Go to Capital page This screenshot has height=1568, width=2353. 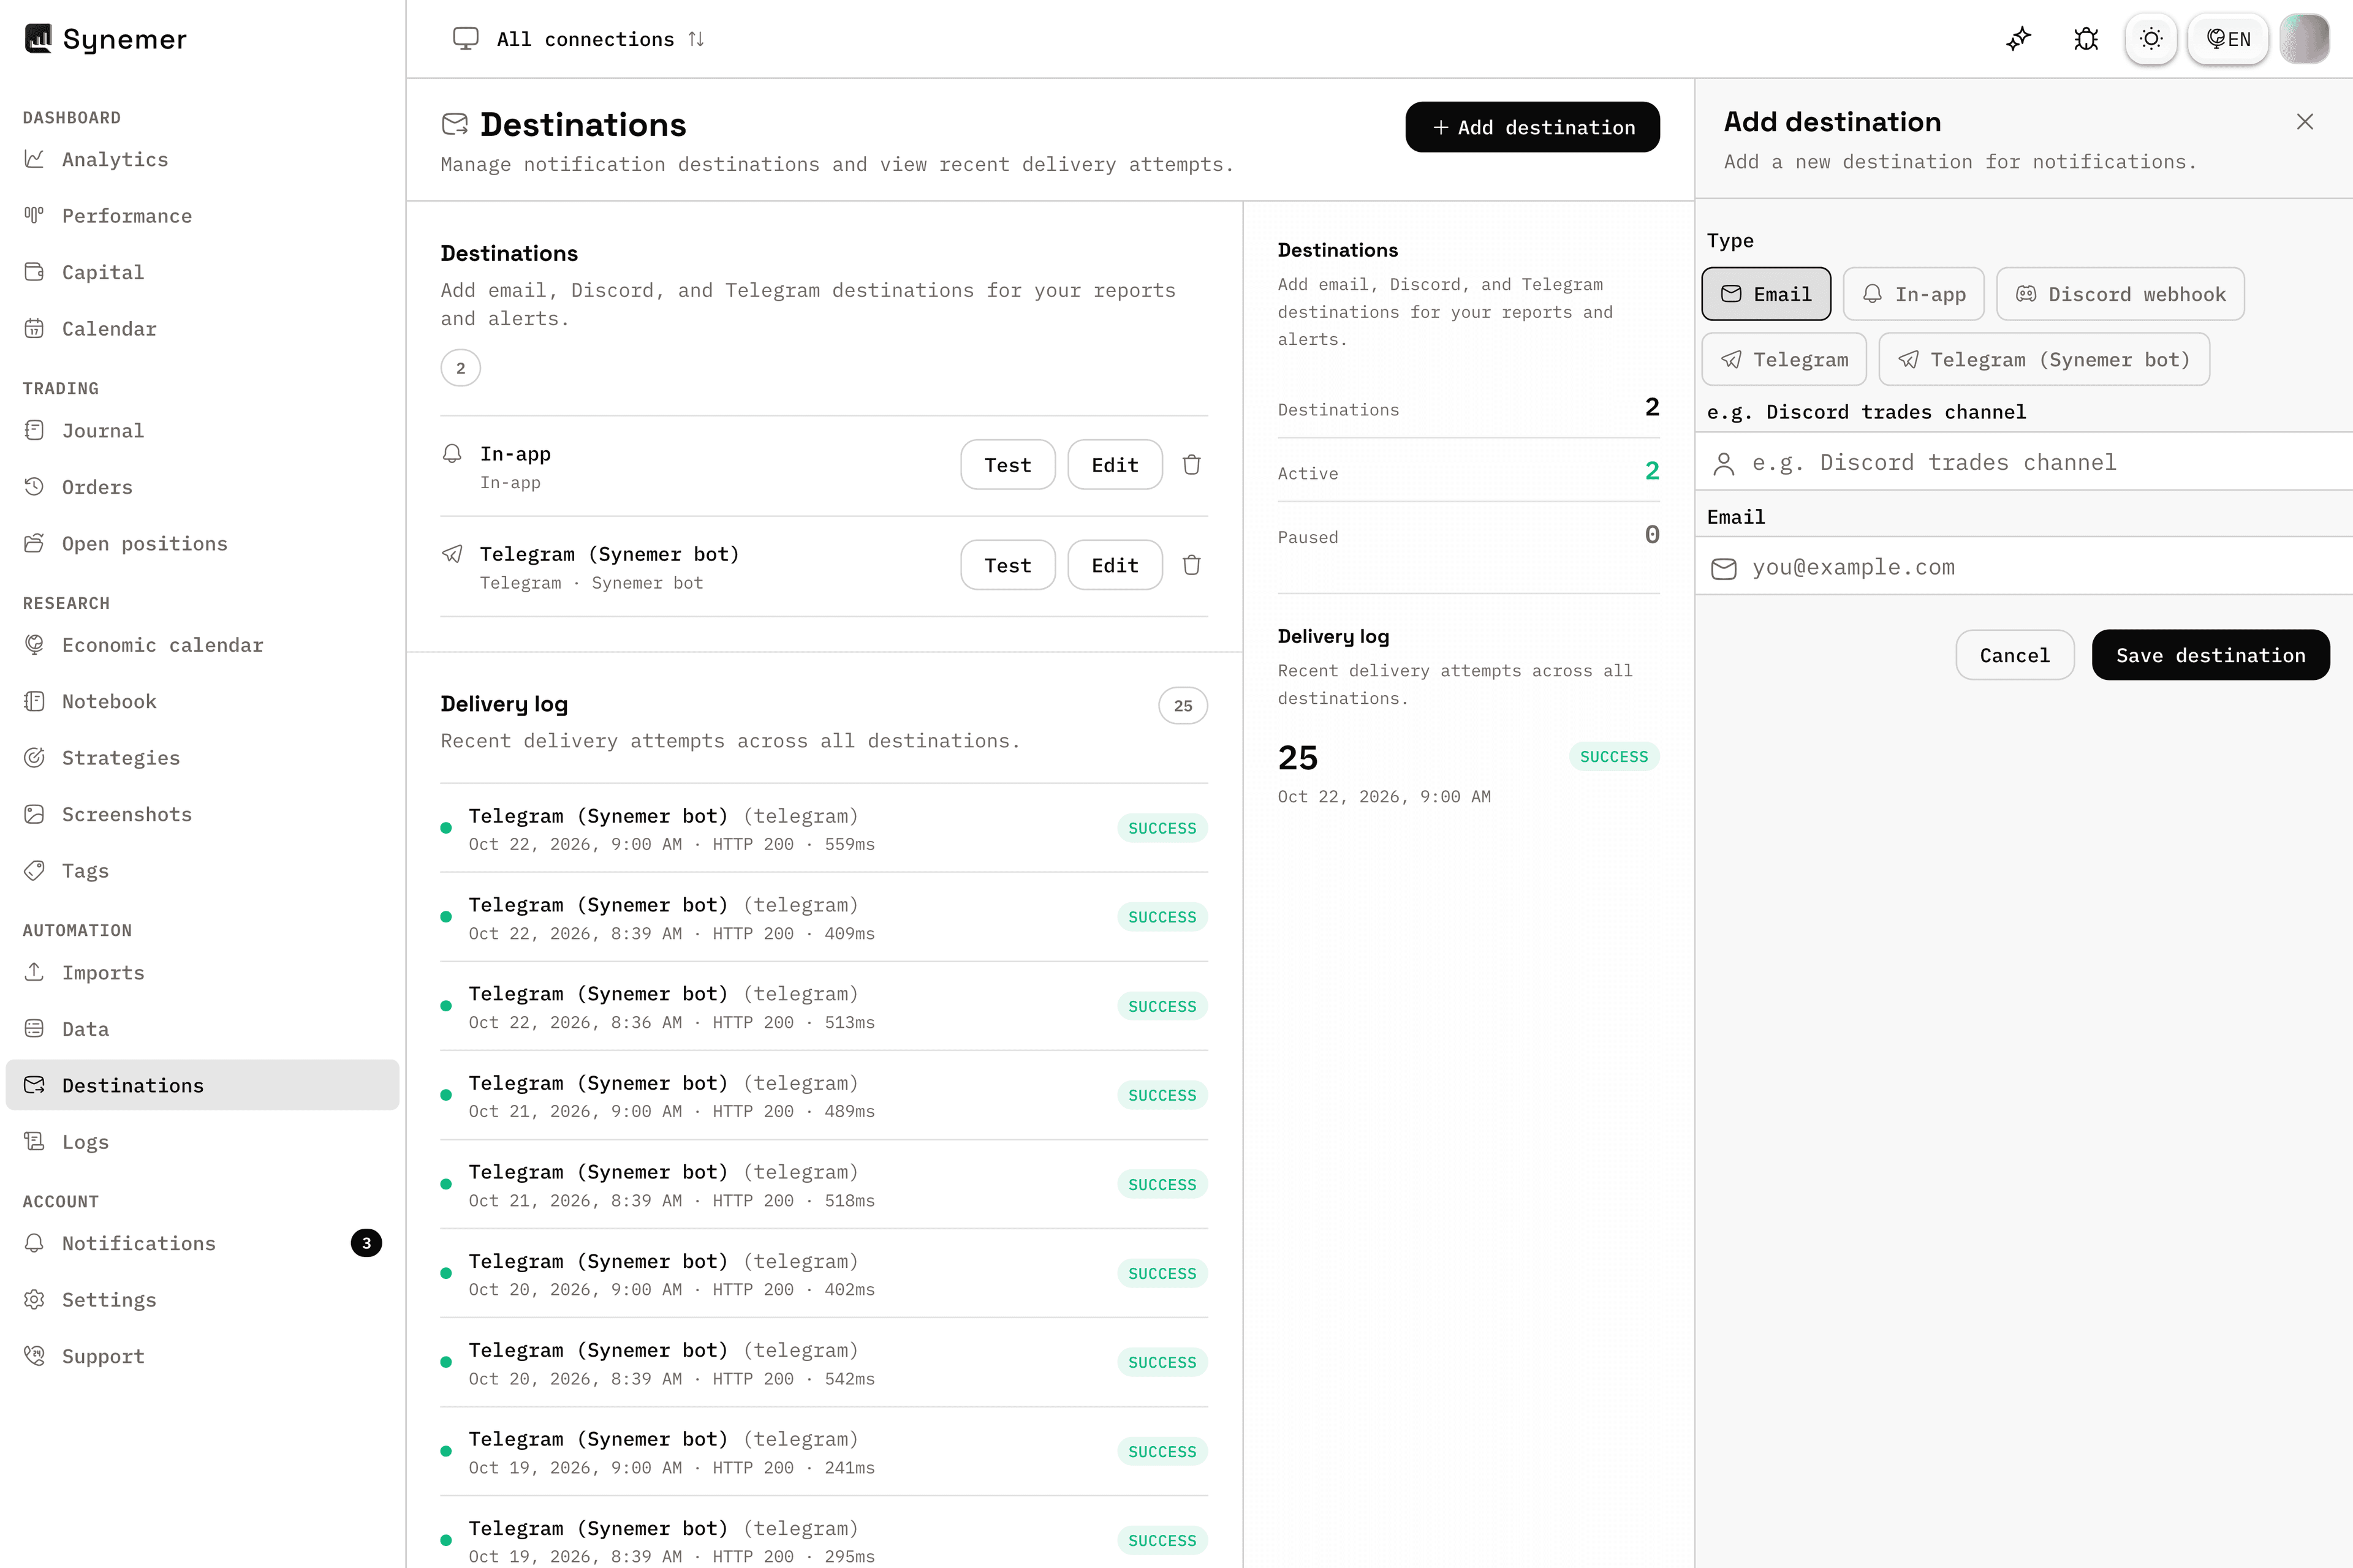tap(202, 272)
